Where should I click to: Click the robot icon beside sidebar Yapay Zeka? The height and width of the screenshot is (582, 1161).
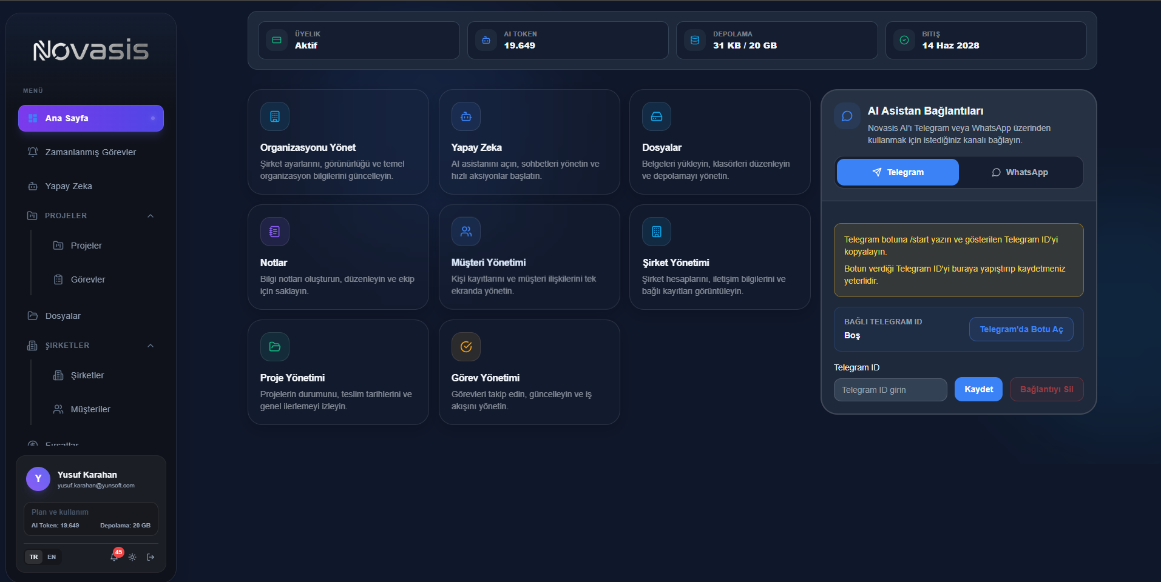(33, 186)
